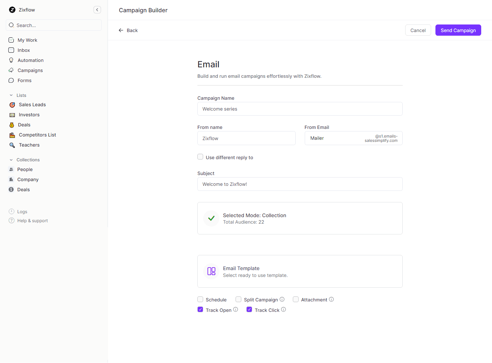
Task: Click inside the Subject input field
Action: (300, 184)
